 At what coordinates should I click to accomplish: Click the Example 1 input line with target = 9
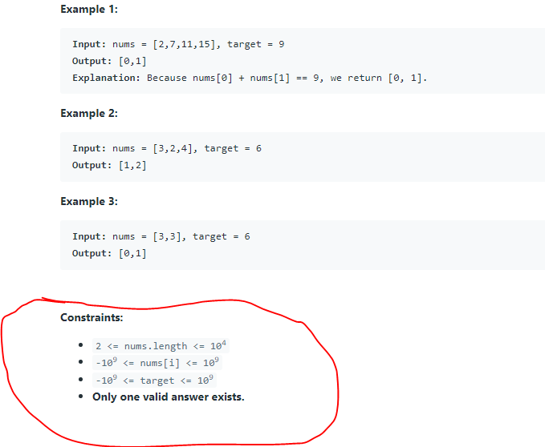click(178, 44)
